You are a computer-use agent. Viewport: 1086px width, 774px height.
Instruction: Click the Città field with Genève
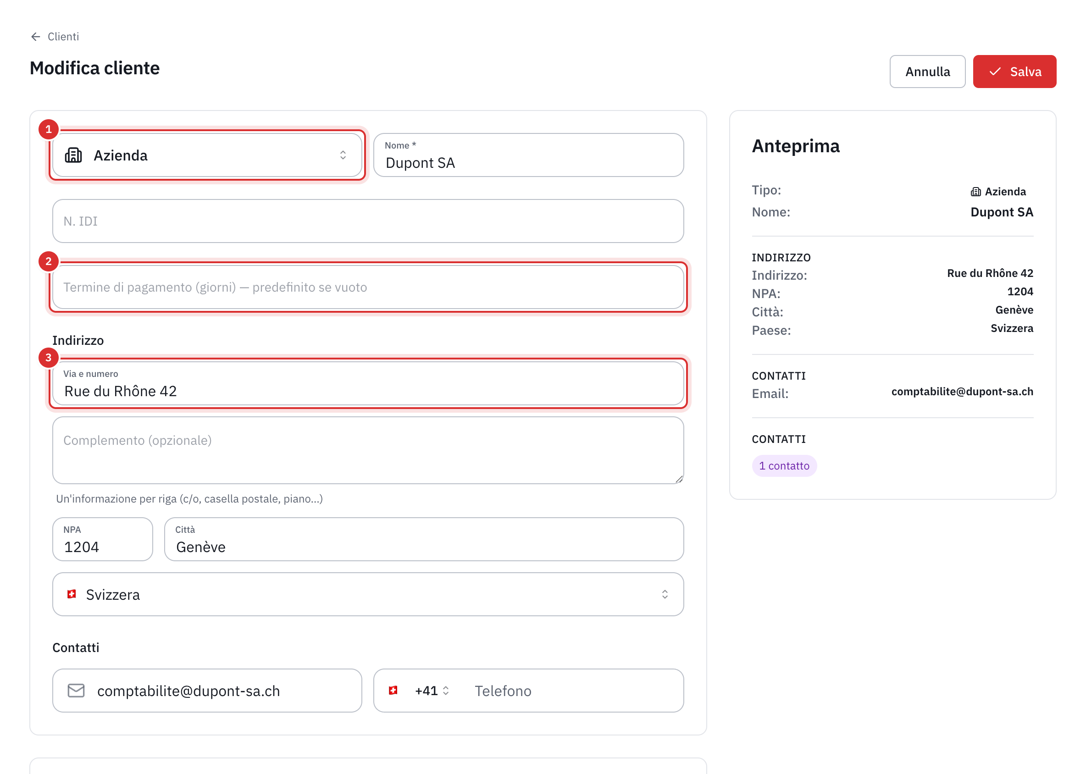click(424, 540)
